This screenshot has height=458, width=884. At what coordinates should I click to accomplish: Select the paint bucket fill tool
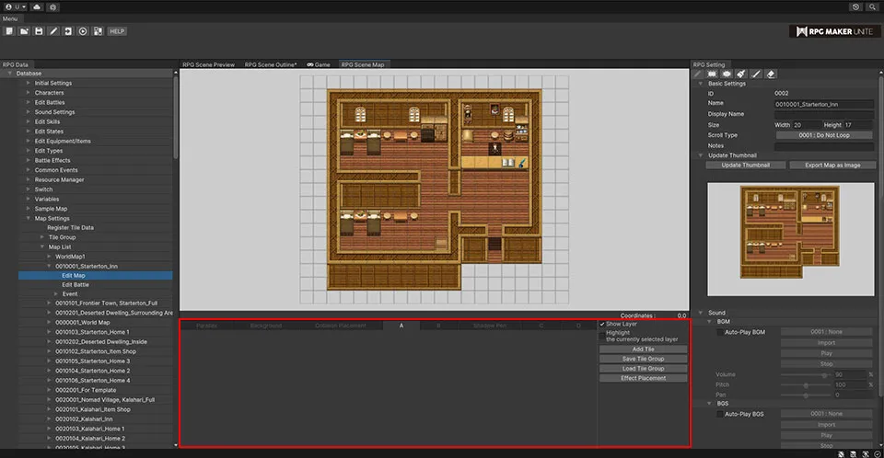coord(741,74)
